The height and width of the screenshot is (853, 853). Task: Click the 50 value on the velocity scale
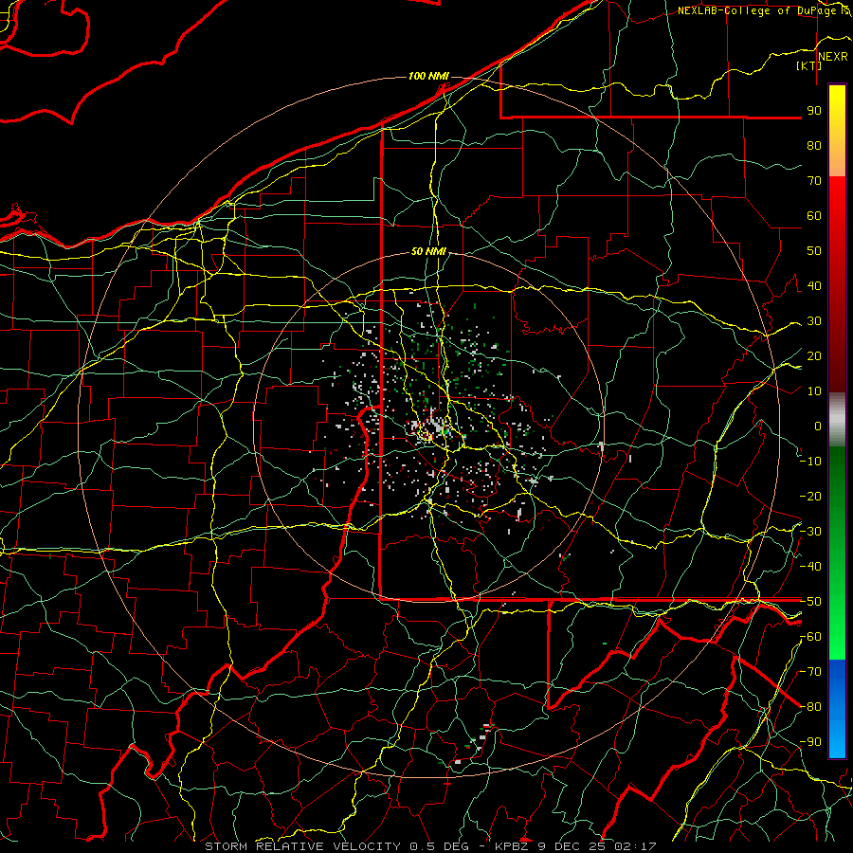pos(814,251)
